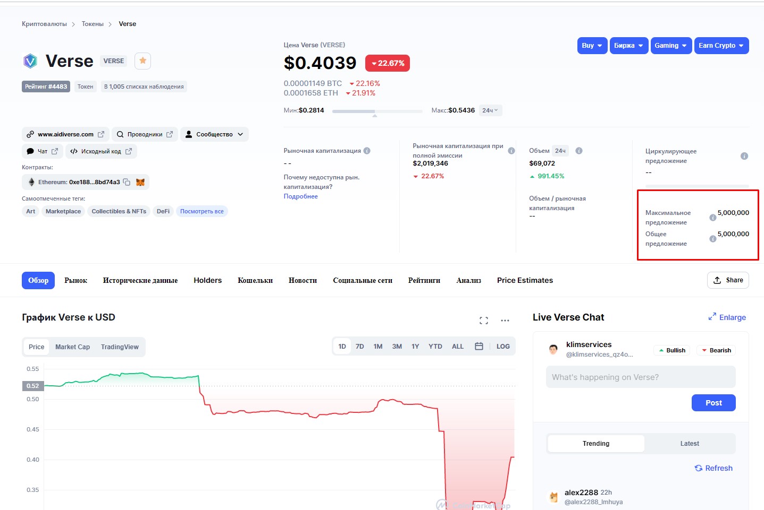The width and height of the screenshot is (764, 510).
Task: Open the Рейтинги tab
Action: point(424,280)
